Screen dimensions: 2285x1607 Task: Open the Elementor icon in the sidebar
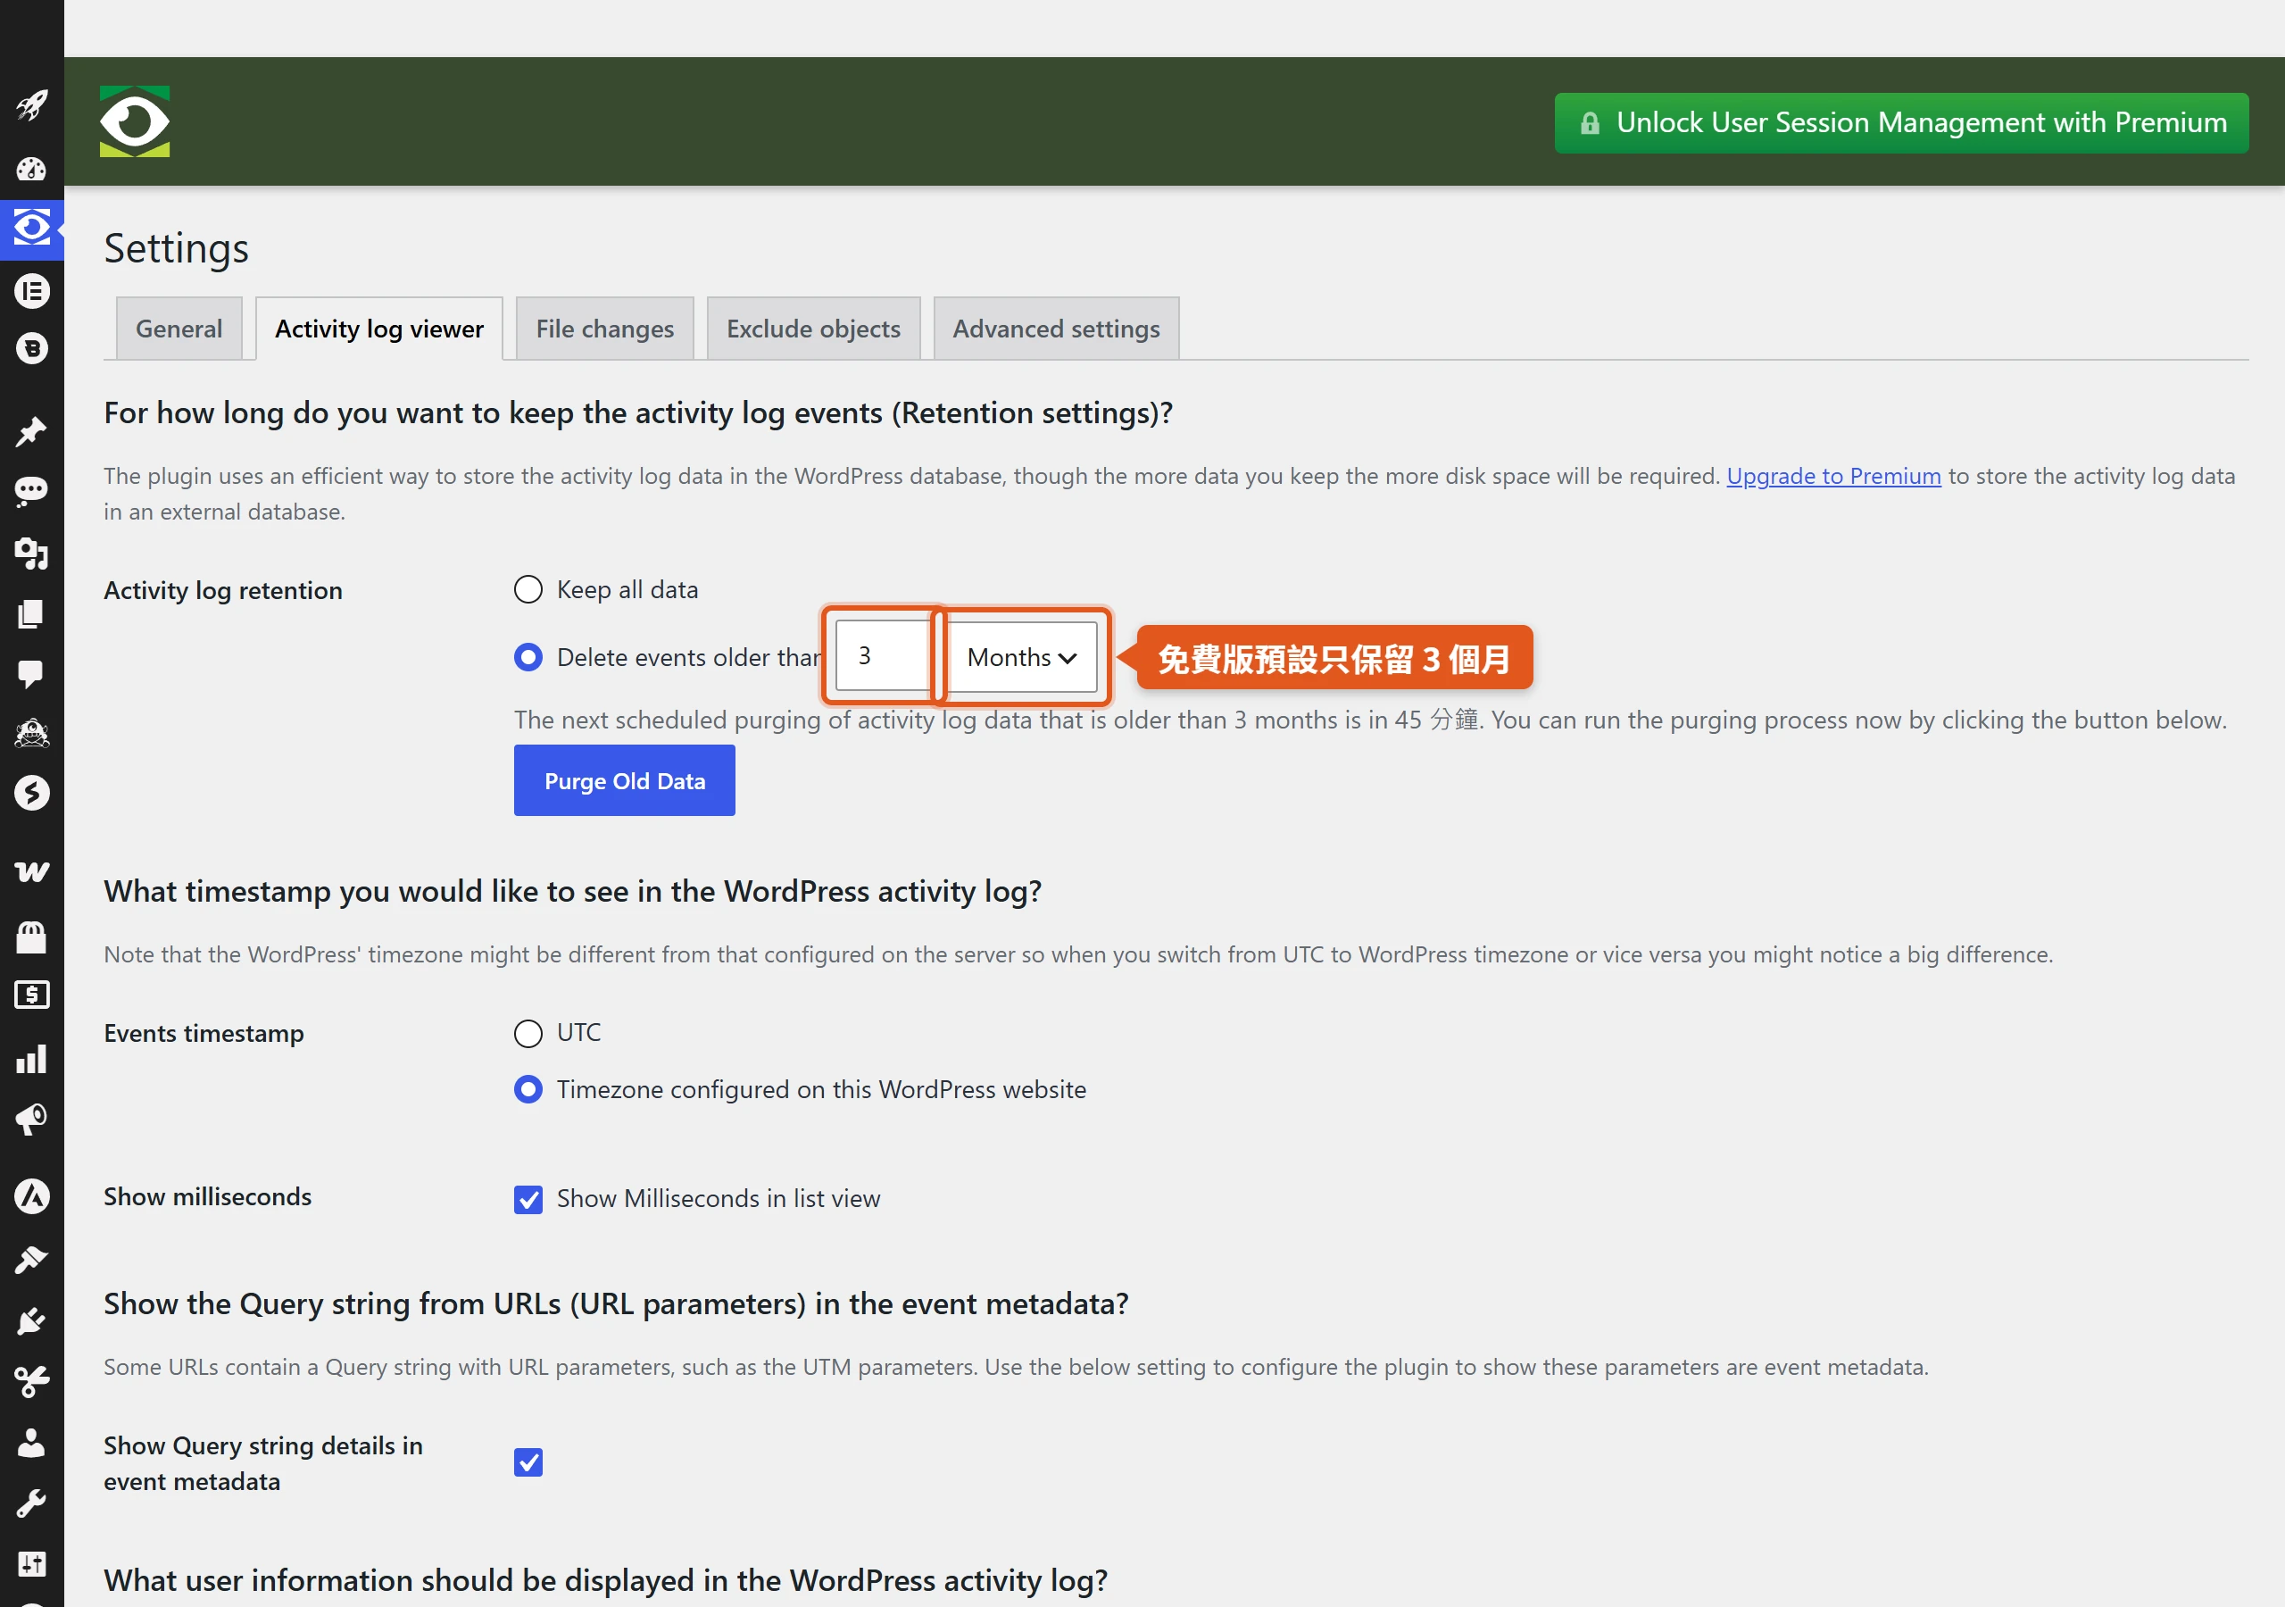[x=32, y=291]
